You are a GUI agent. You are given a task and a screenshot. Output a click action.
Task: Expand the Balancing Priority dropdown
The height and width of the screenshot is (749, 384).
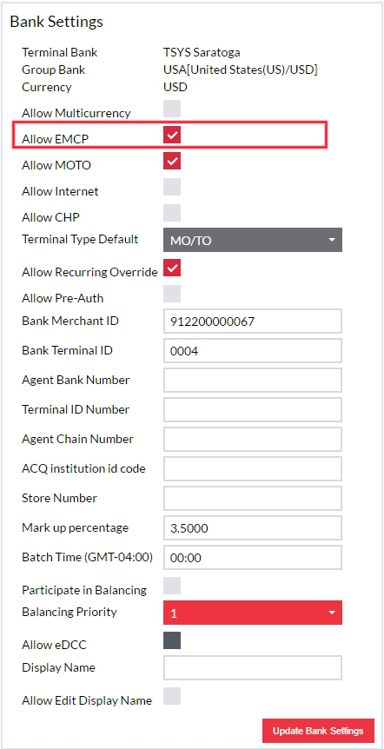(x=253, y=613)
